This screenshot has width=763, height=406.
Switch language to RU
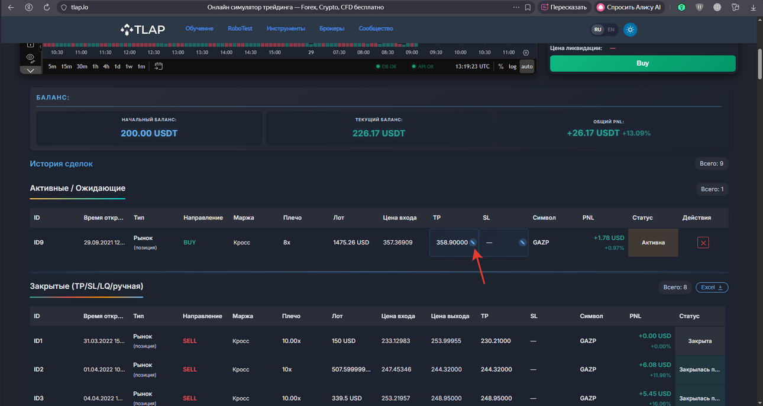click(598, 30)
